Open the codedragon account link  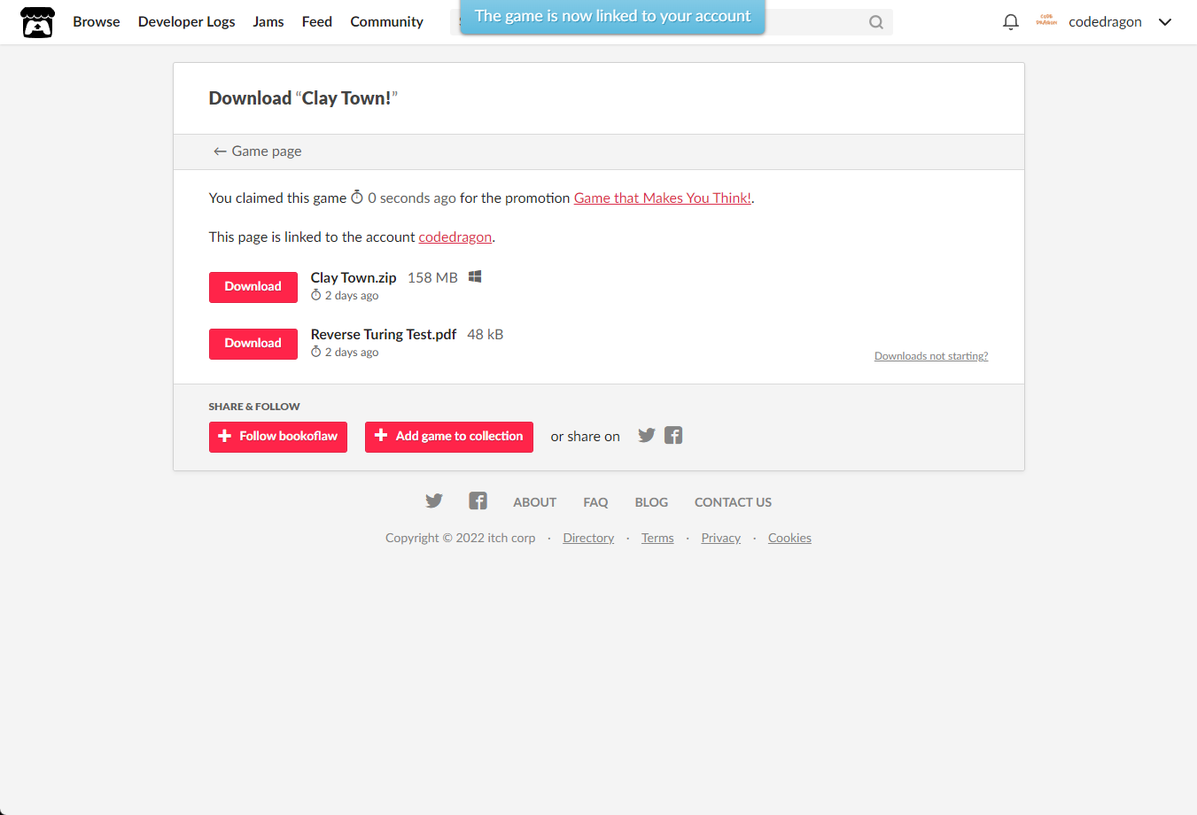(x=455, y=237)
